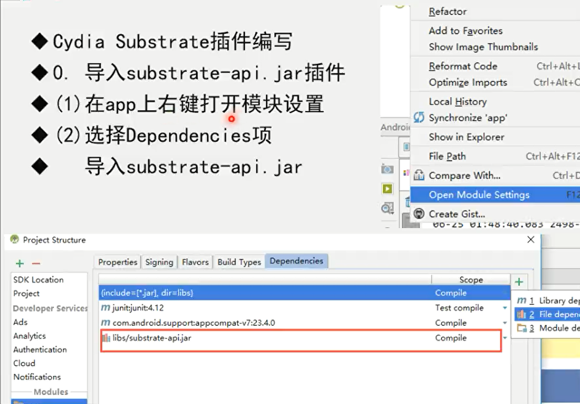The height and width of the screenshot is (404, 580).
Task: Click the Synchronize 'app' refresh icon
Action: (x=418, y=118)
